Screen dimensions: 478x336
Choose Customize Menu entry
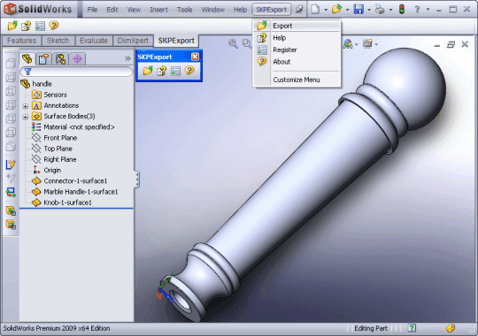[297, 80]
